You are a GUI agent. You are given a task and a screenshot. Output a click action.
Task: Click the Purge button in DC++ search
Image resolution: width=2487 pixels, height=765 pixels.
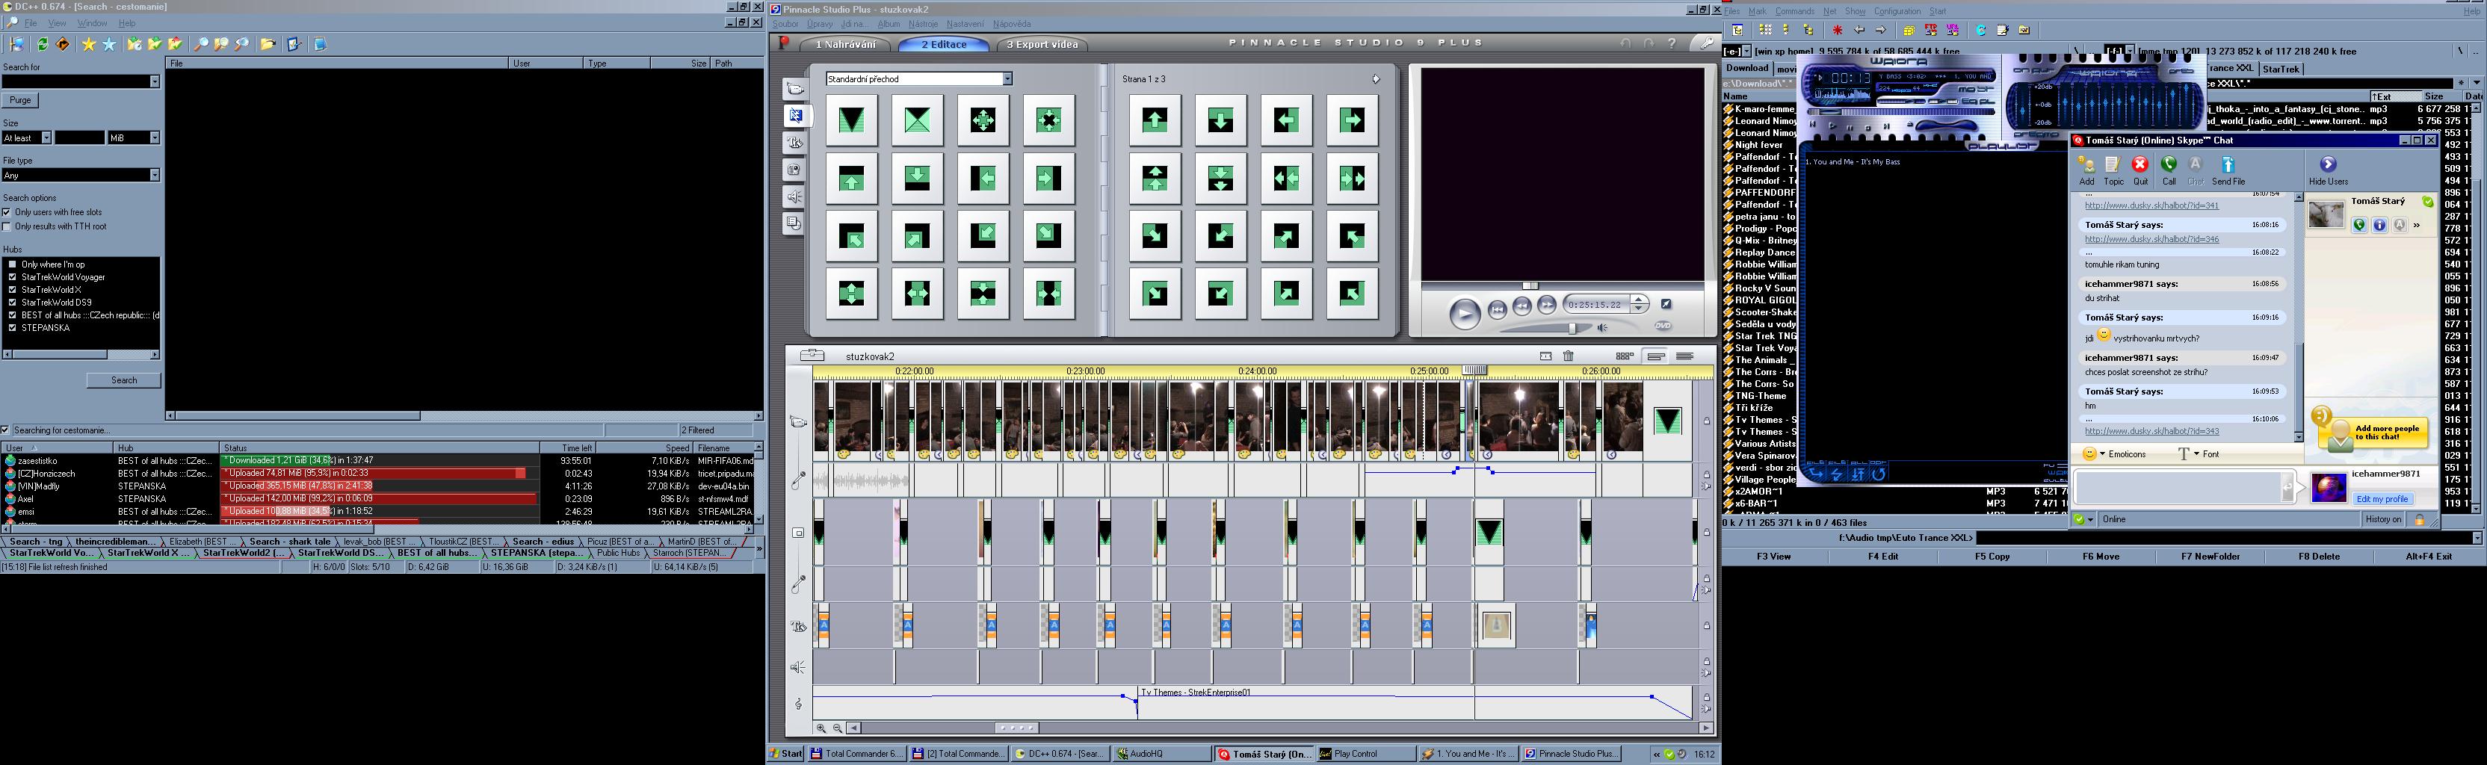click(20, 100)
